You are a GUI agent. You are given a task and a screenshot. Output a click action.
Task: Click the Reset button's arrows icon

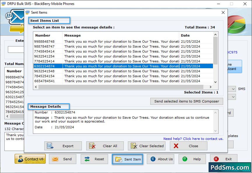[87, 159]
